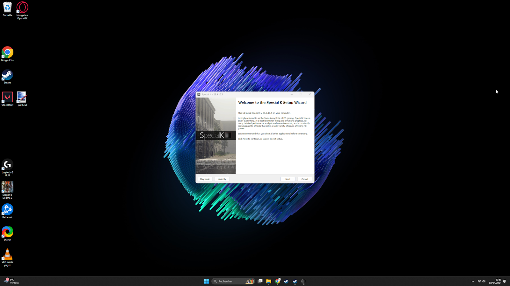Click the Rechercher taskbar search box
Screen dimensions: 510x286
[233, 281]
